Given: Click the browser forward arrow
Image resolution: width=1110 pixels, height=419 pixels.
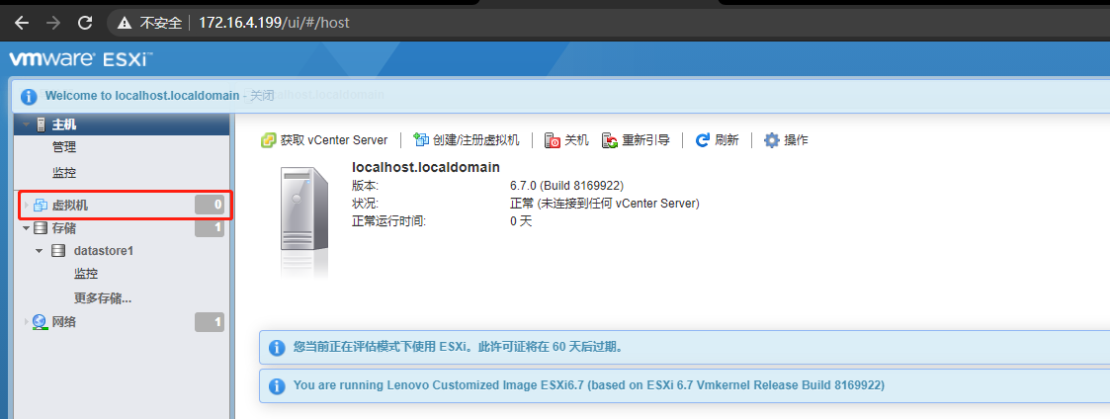Looking at the screenshot, I should click(x=53, y=23).
